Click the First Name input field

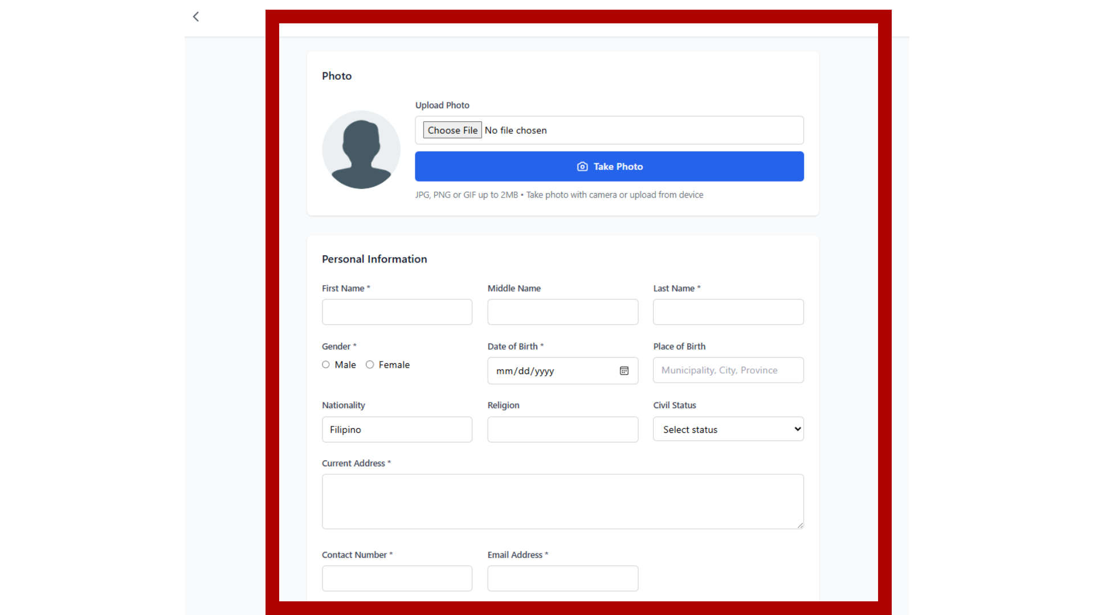(x=397, y=312)
